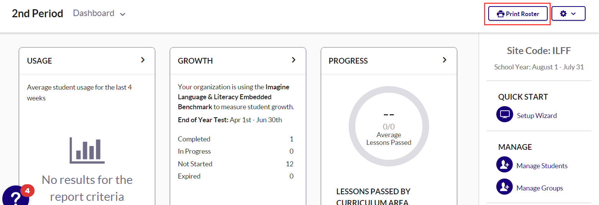The width and height of the screenshot is (599, 205).
Task: Open the Growth card chevron arrow
Action: coord(294,60)
